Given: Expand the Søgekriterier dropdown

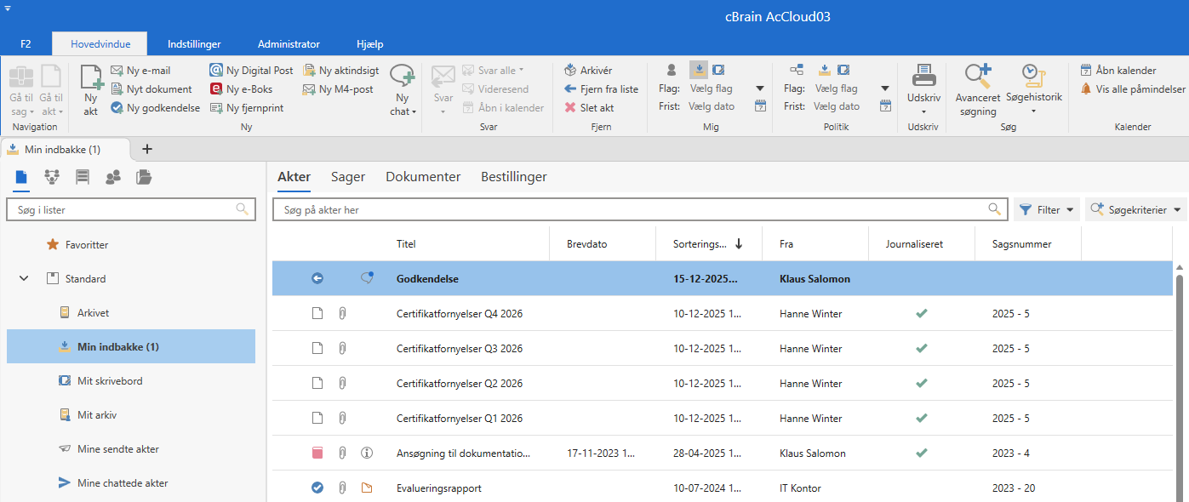Looking at the screenshot, I should click(x=1135, y=209).
